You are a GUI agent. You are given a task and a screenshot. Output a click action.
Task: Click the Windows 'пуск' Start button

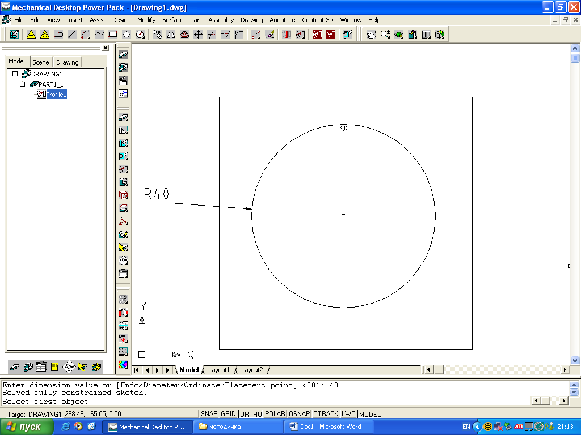[x=26, y=427]
